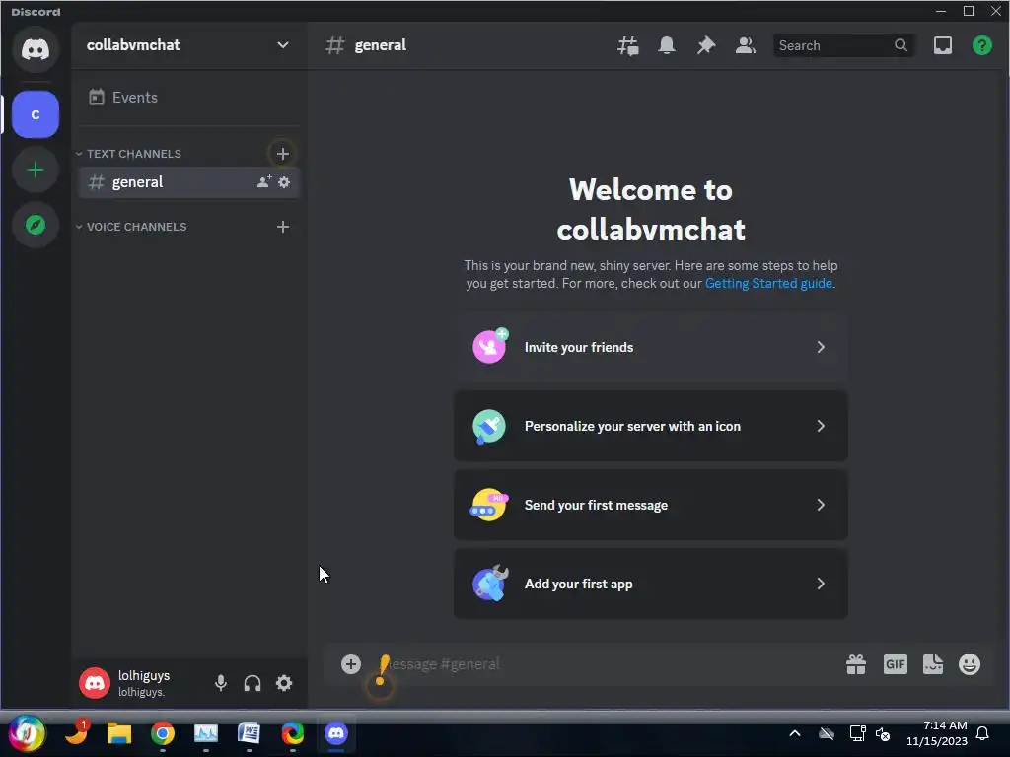
Task: Mute the microphone
Action: 220,683
